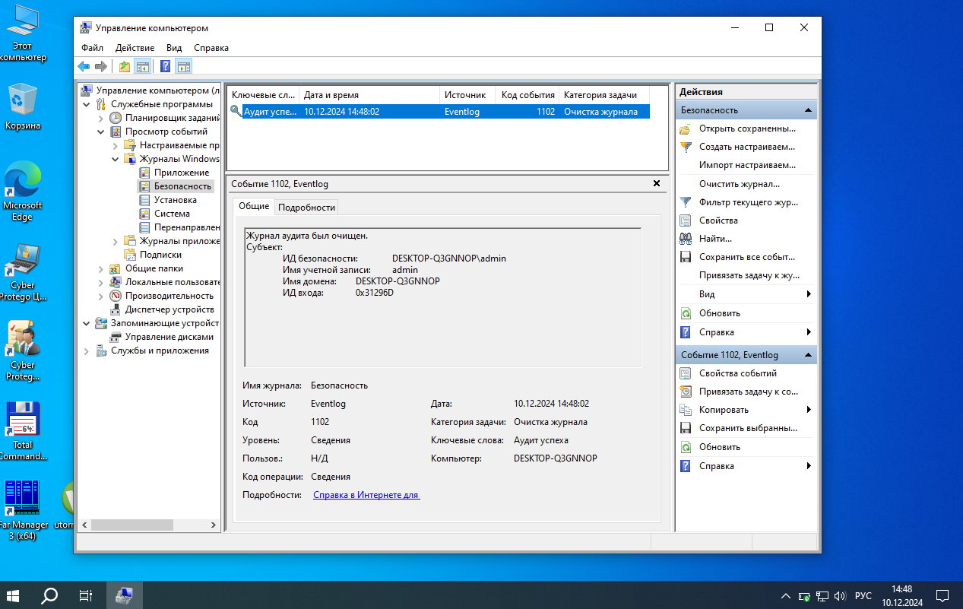Click the Up one level toolbar icon
This screenshot has width=963, height=609.
[x=124, y=66]
